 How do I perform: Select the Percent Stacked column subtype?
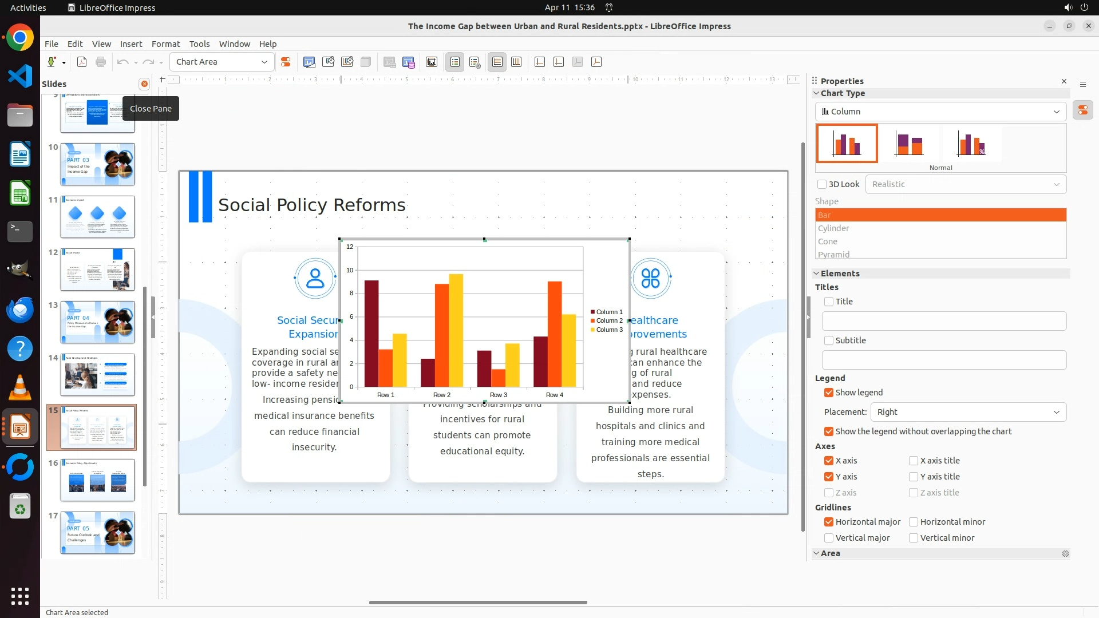(x=972, y=144)
